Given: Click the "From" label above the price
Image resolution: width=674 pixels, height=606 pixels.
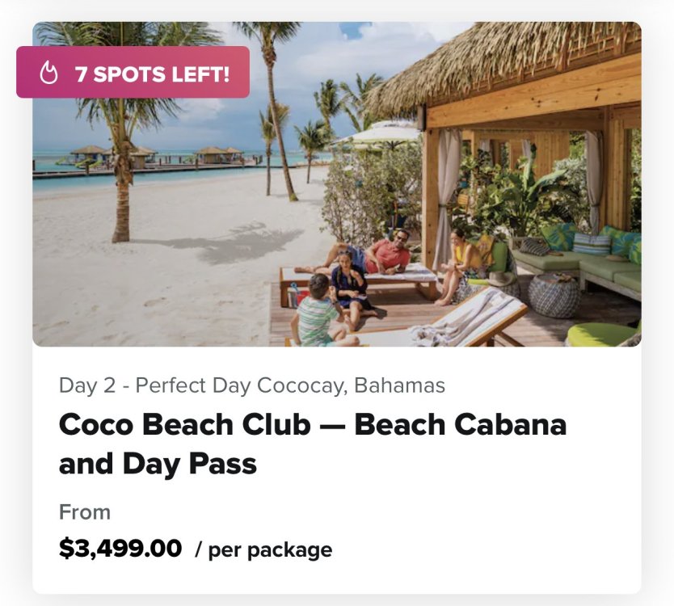Looking at the screenshot, I should coord(85,512).
